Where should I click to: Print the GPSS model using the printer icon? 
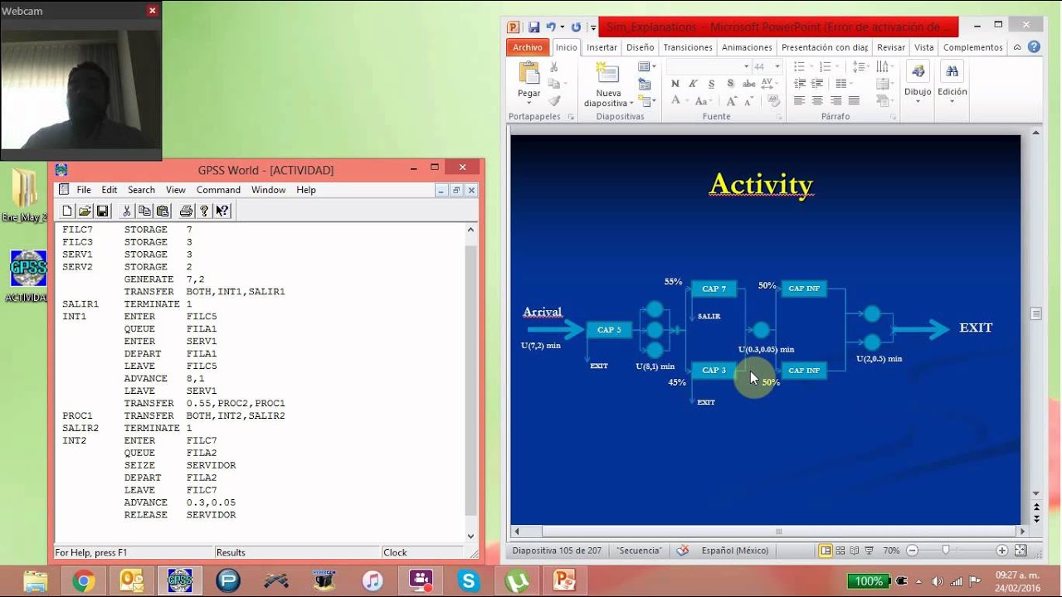(x=186, y=211)
